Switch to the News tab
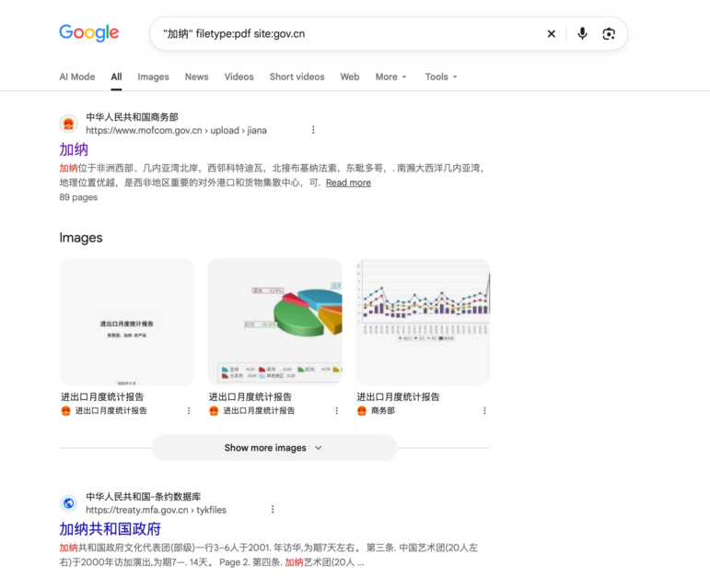The height and width of the screenshot is (578, 710). click(x=196, y=77)
